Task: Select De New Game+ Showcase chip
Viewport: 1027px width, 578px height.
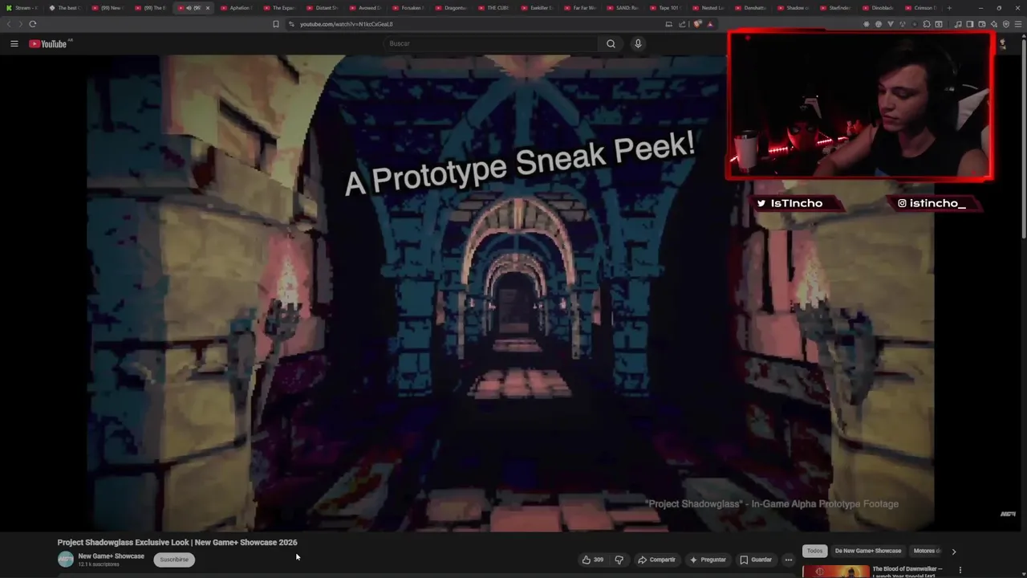Action: (x=868, y=551)
